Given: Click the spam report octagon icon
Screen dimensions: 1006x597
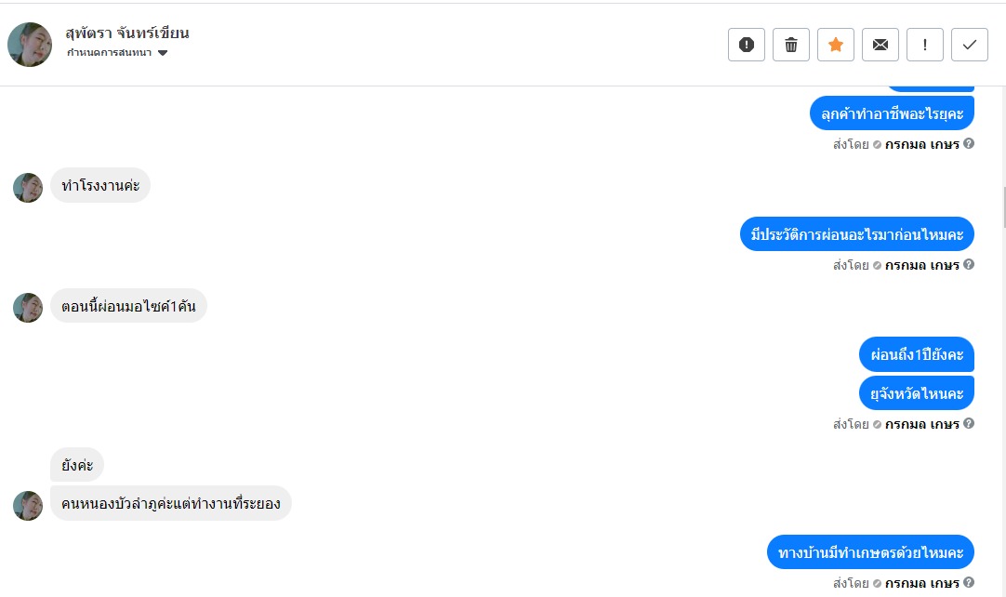Looking at the screenshot, I should click(746, 45).
